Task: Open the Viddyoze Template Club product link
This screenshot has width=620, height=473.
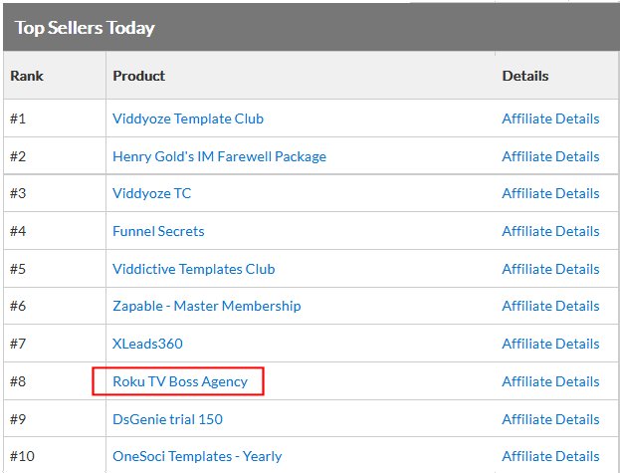Action: pyautogui.click(x=188, y=118)
